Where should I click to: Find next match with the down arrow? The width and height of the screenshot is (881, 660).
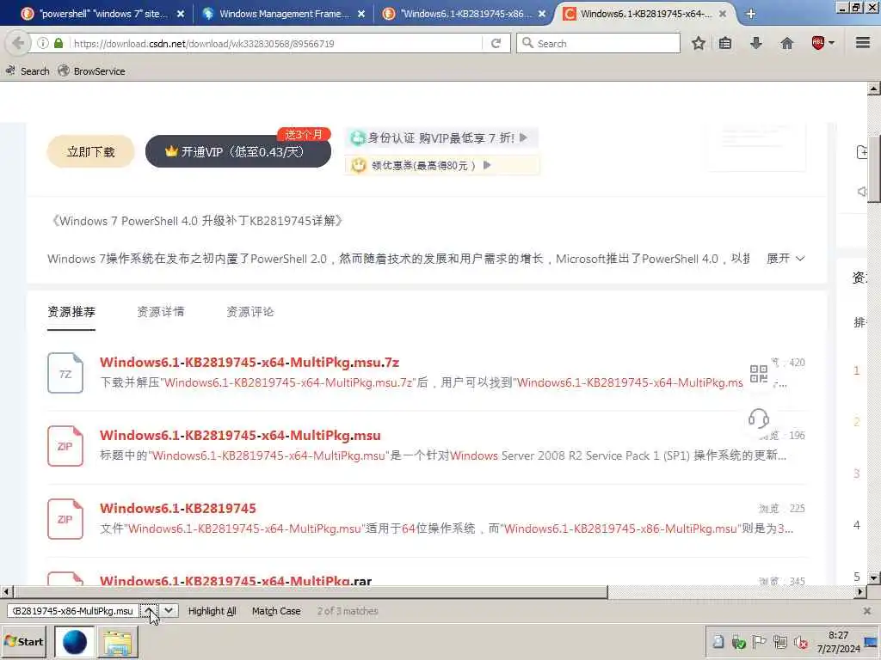point(169,611)
